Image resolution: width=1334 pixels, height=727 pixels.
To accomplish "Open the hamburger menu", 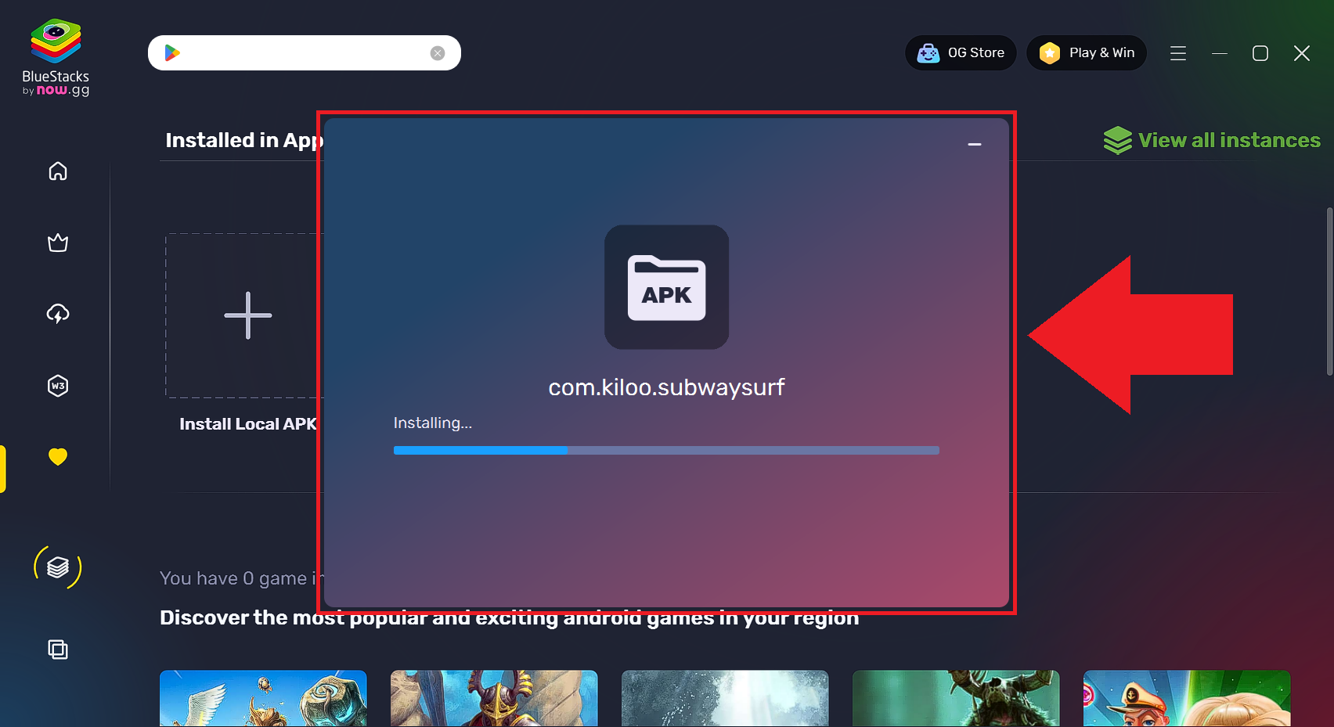I will click(1178, 53).
